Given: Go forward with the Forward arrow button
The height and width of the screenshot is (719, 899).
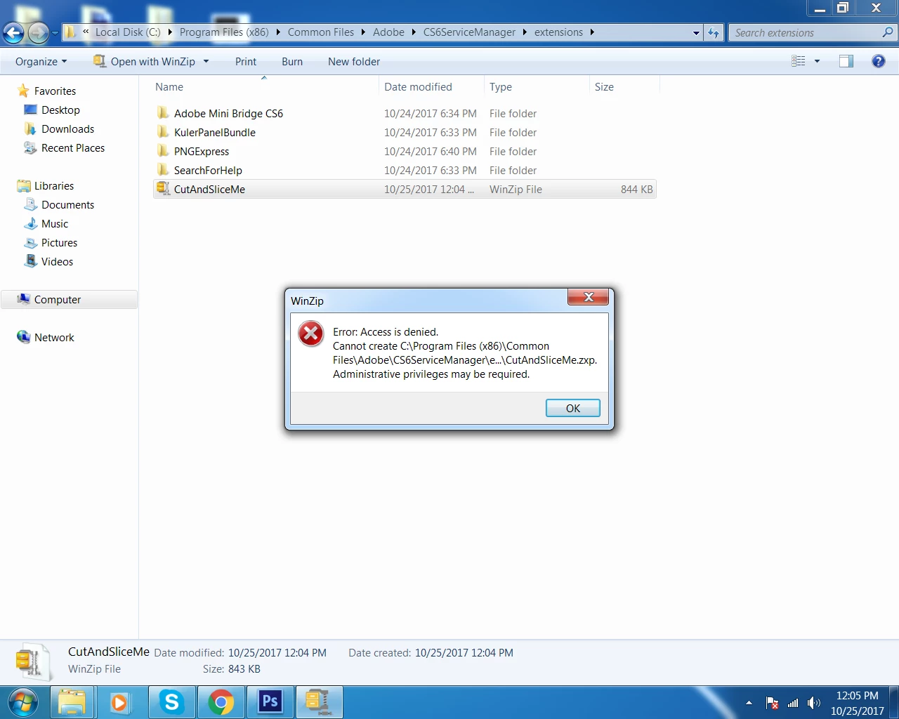Looking at the screenshot, I should coord(39,32).
